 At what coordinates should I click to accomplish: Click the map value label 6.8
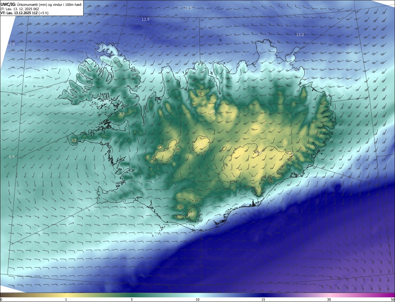pos(12,157)
